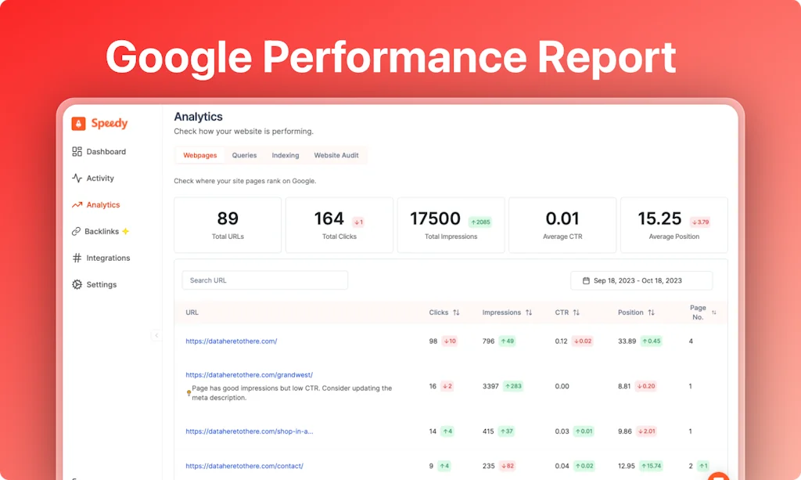Open the dataheretothere.com/contact/ link
This screenshot has width=801, height=480.
pos(244,466)
